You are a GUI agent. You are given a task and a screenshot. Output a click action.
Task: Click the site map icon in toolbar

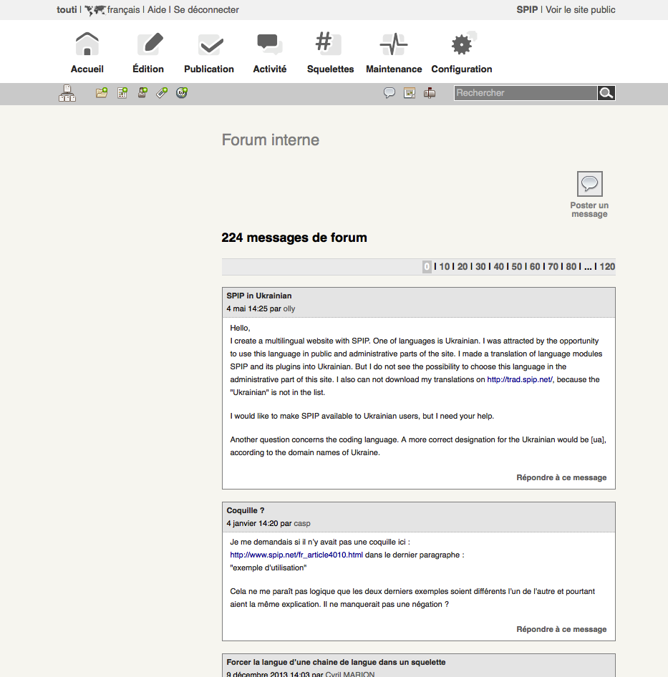tap(67, 93)
